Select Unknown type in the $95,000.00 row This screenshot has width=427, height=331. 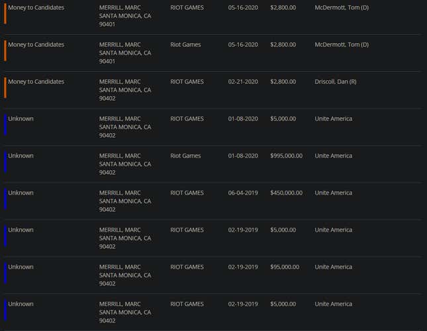click(x=21, y=267)
